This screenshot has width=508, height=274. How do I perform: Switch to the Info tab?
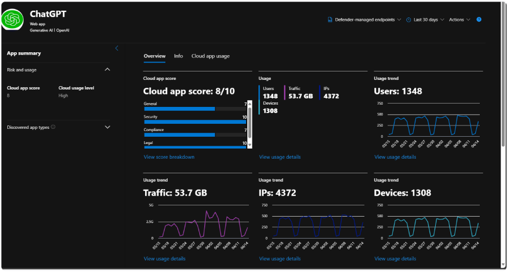(x=178, y=56)
